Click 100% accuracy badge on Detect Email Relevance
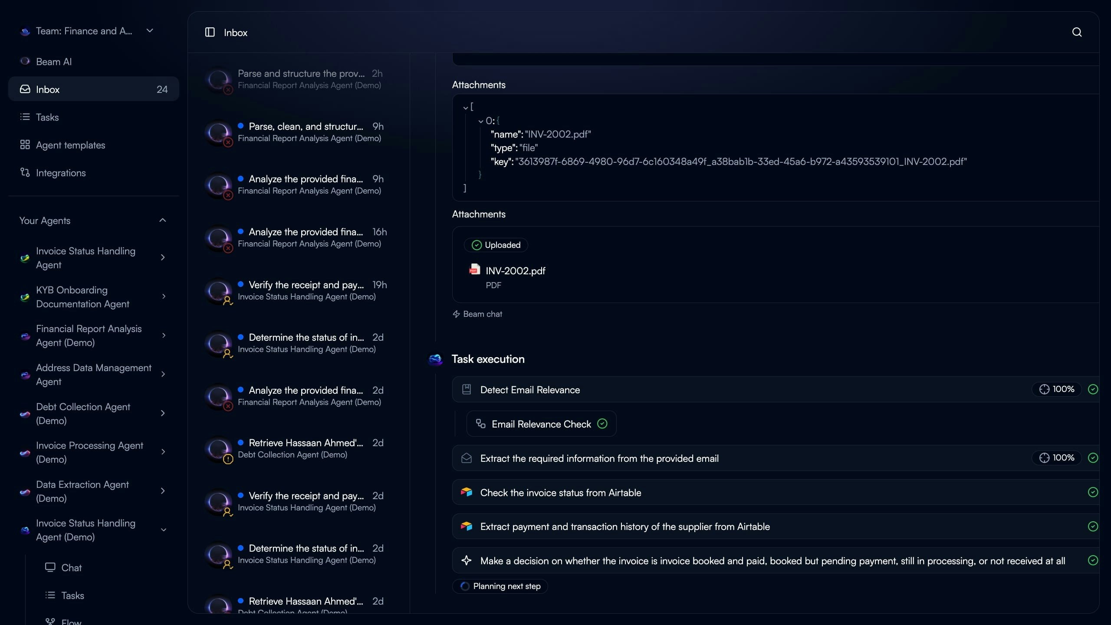Viewport: 1111px width, 625px height. pos(1057,389)
